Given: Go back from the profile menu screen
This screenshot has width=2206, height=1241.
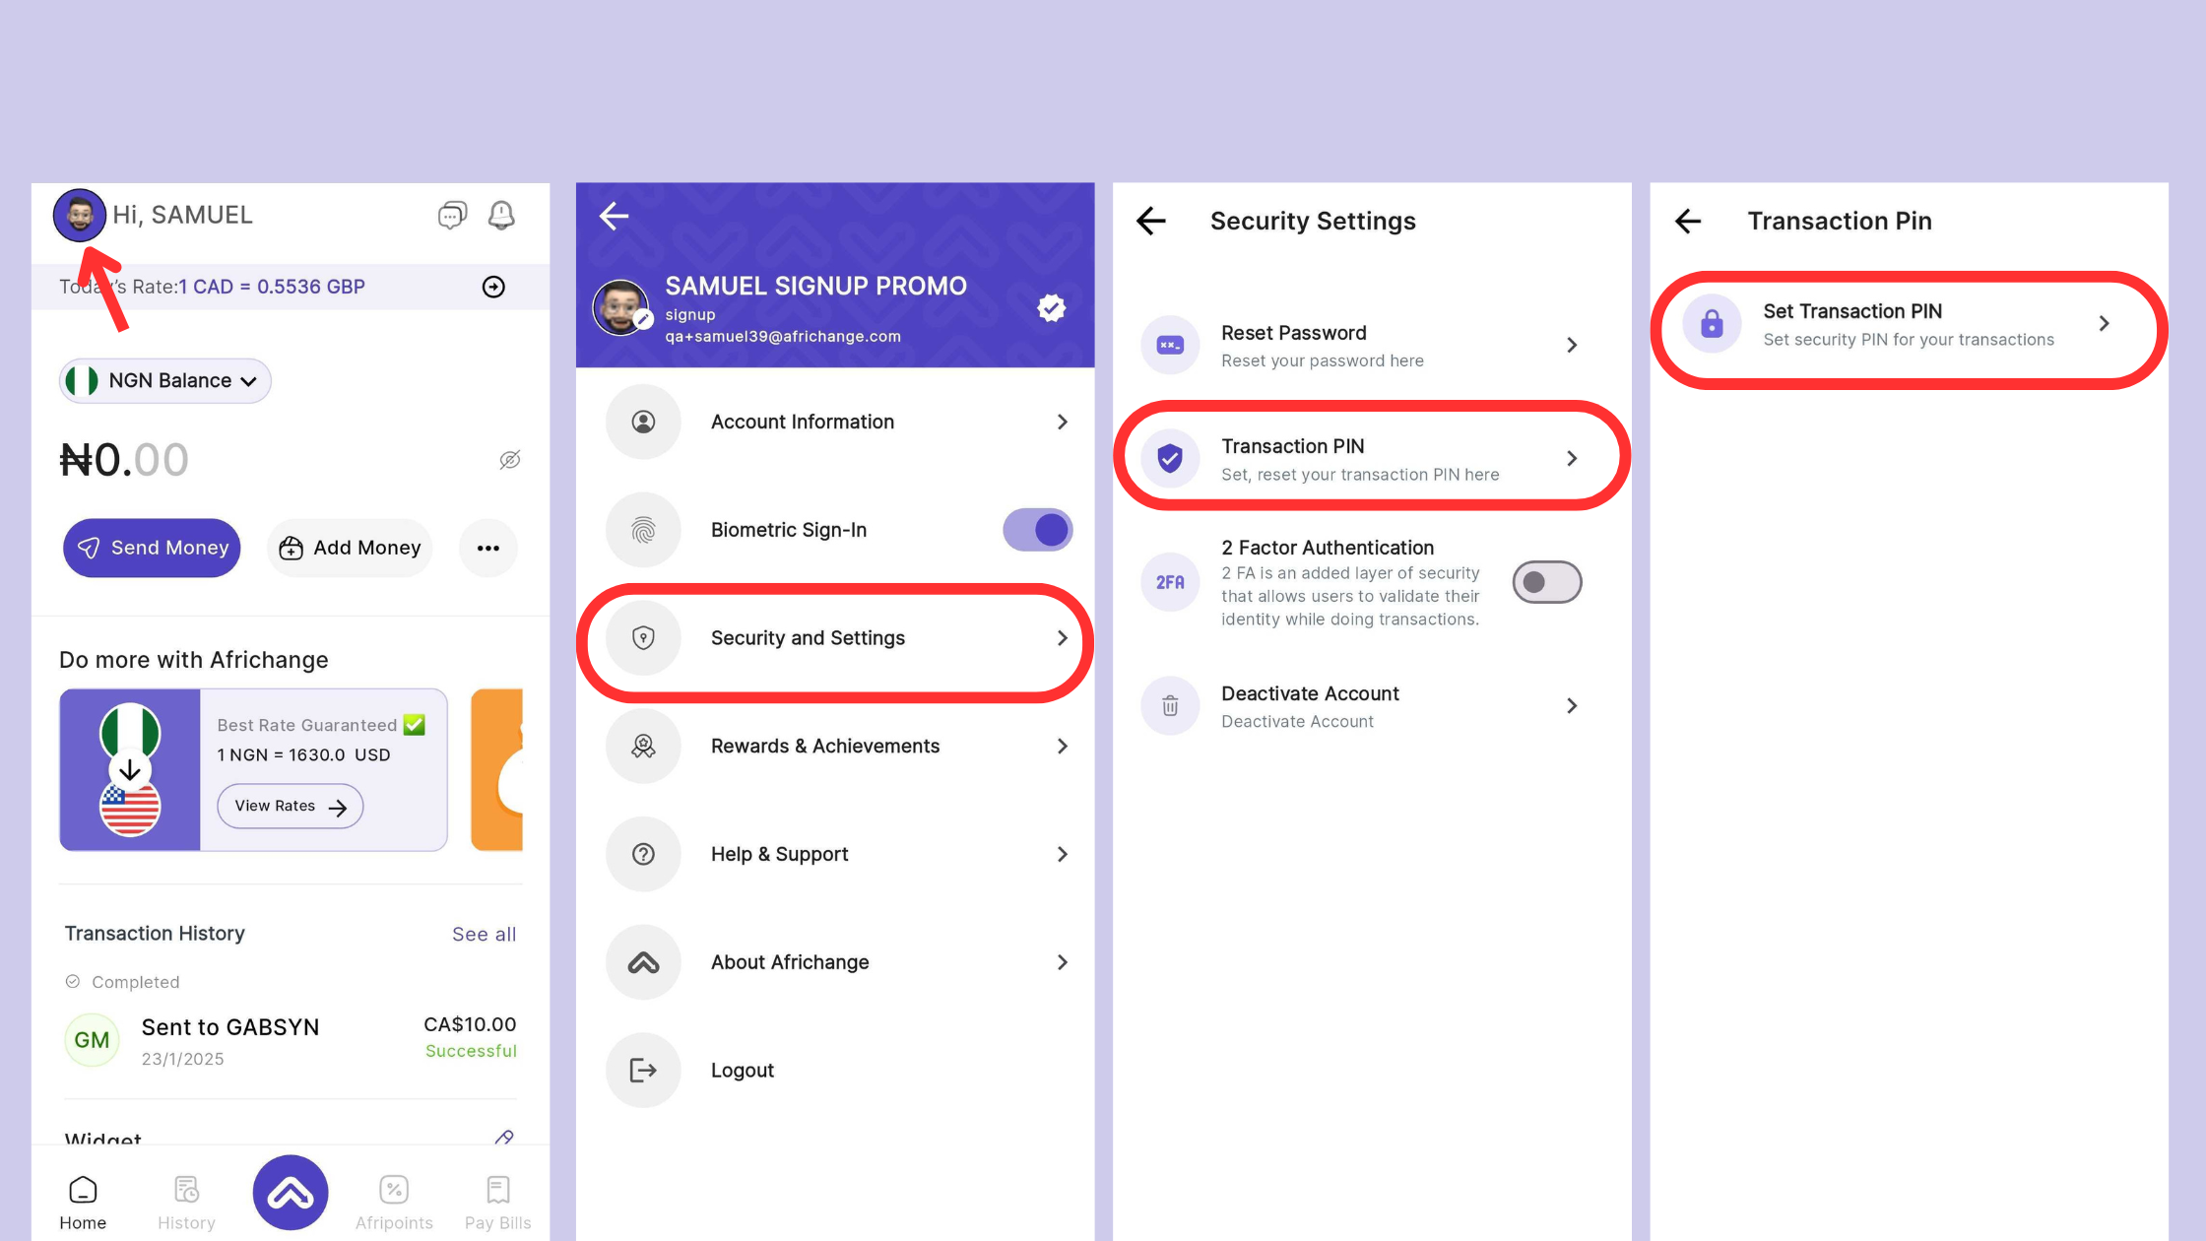Looking at the screenshot, I should 615,216.
